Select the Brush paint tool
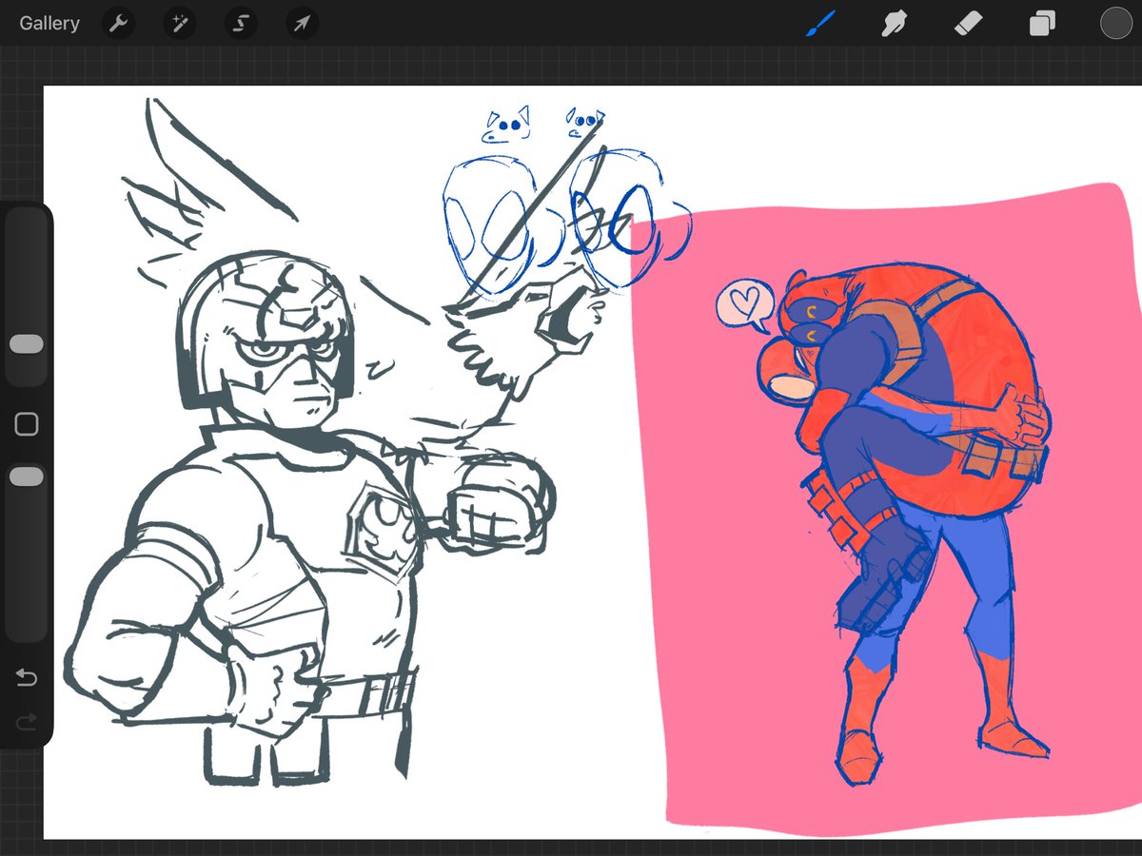 pyautogui.click(x=820, y=23)
